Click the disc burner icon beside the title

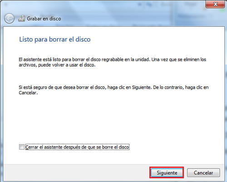(x=21, y=19)
